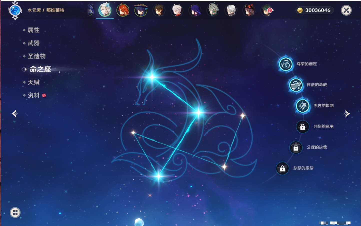Viewport: 361px width, 226px height.
Task: Click the bright central star of the constellation
Action: click(x=198, y=113)
